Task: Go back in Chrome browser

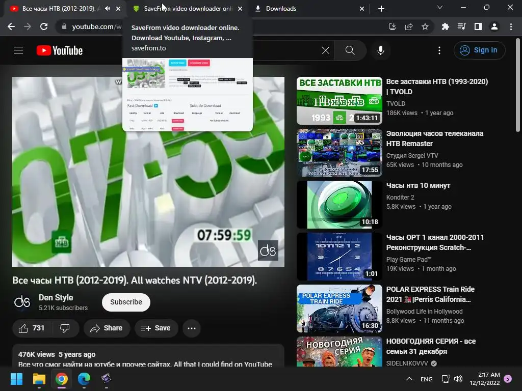Action: pyautogui.click(x=11, y=26)
